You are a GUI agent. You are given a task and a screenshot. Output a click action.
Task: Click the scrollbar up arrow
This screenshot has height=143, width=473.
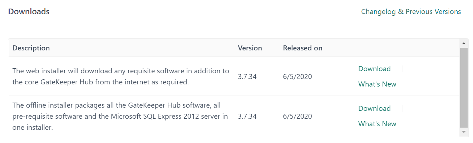[x=464, y=43]
